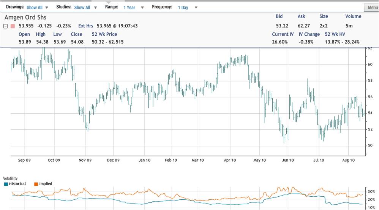This screenshot has height=210, width=379.
Task: Click the size value 2x2
Action: click(x=324, y=25)
